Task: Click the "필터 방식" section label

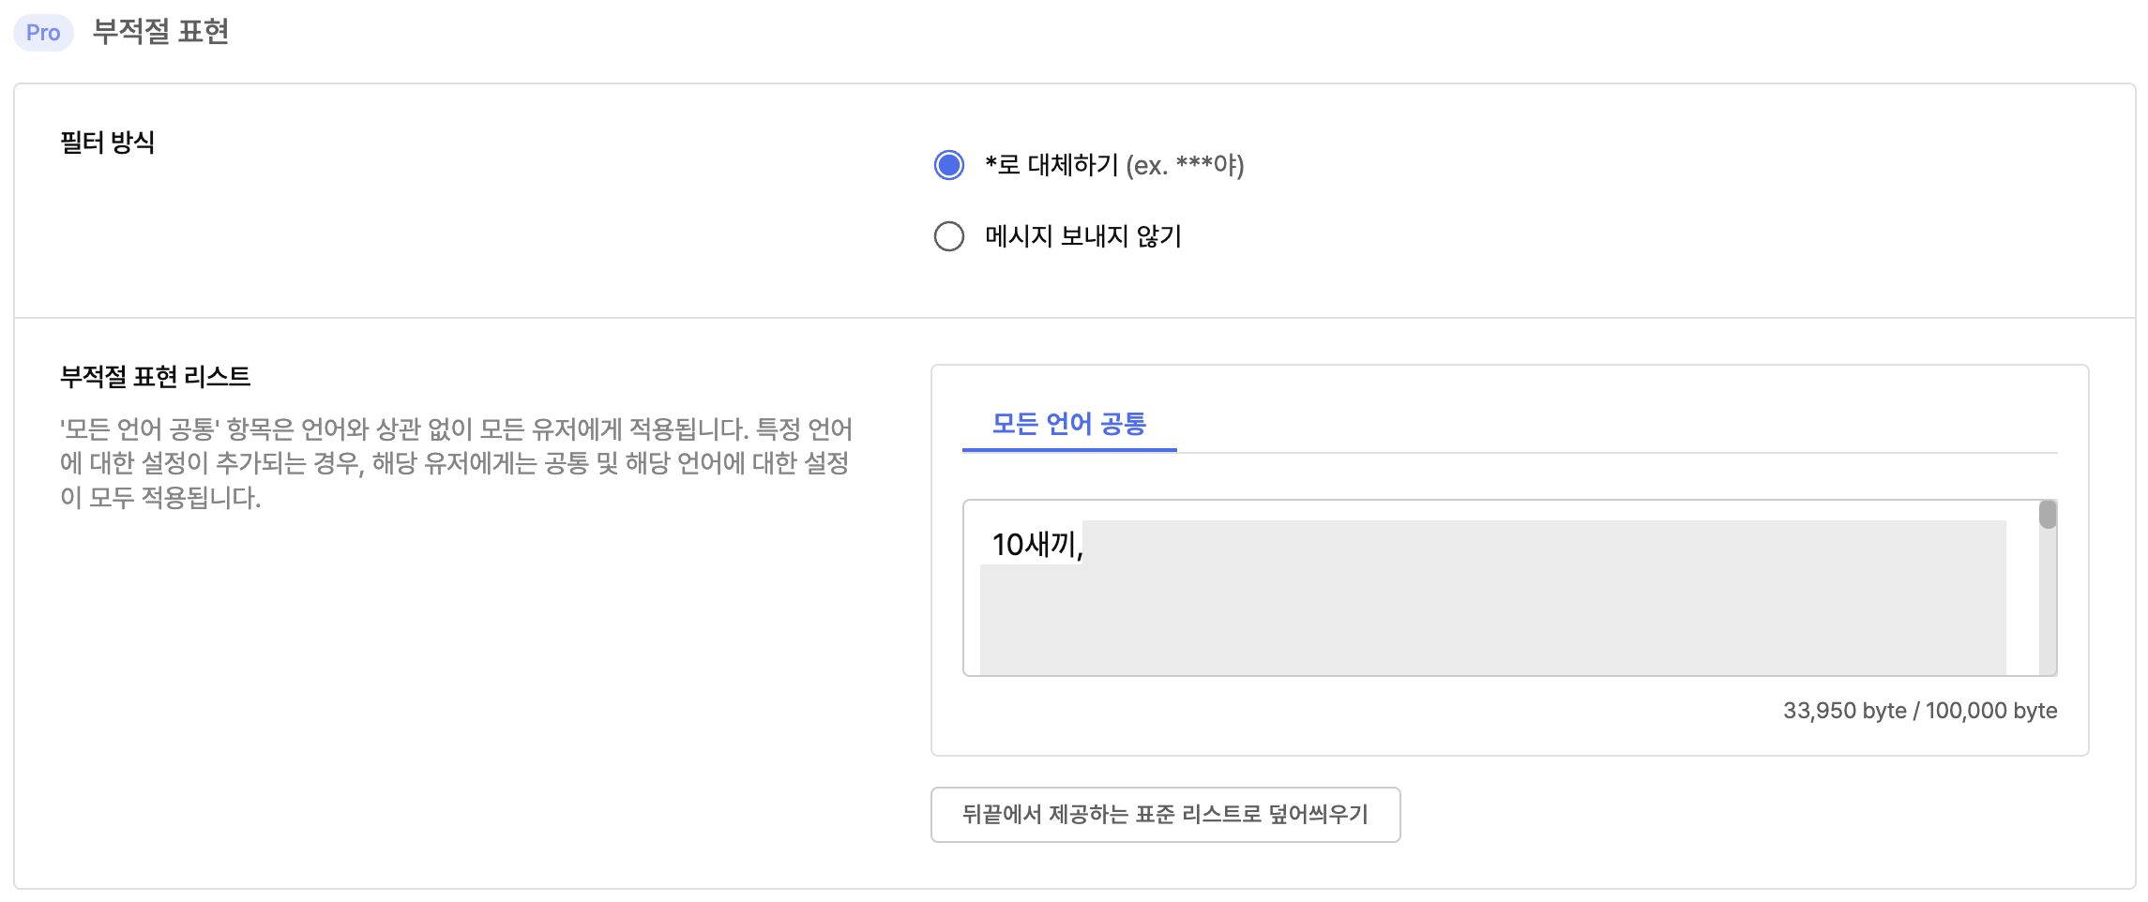Action: 107,143
